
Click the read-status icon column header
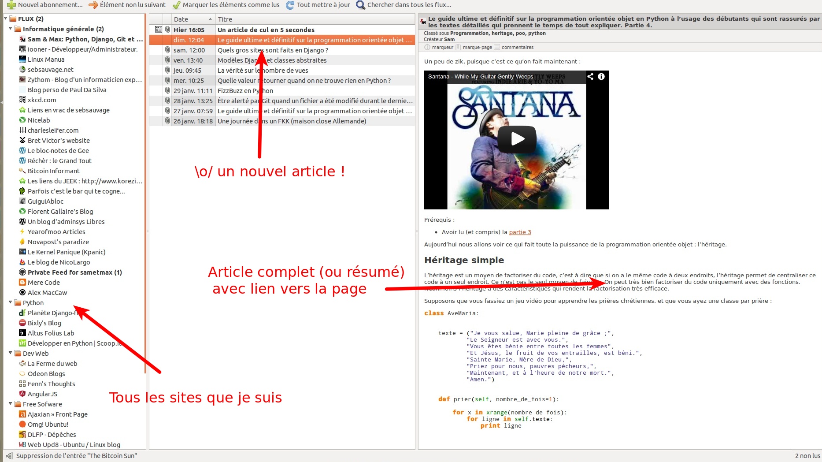click(x=156, y=19)
